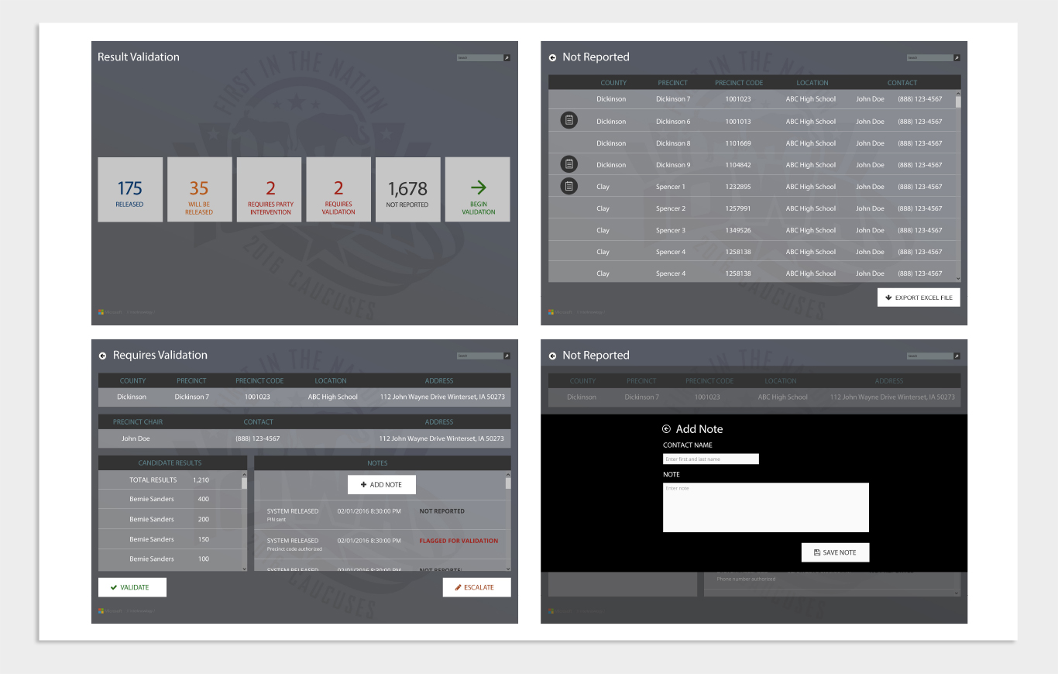Screen dimensions: 1058x674
Task: Click the down arrow of Not Reported list scrollbar
Action: pos(958,278)
